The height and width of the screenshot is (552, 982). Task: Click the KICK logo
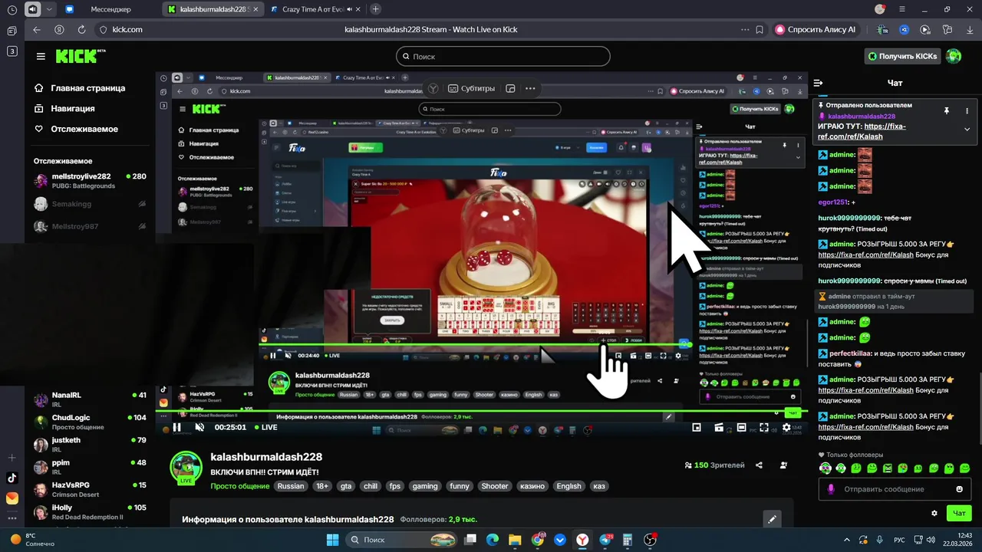pyautogui.click(x=80, y=56)
